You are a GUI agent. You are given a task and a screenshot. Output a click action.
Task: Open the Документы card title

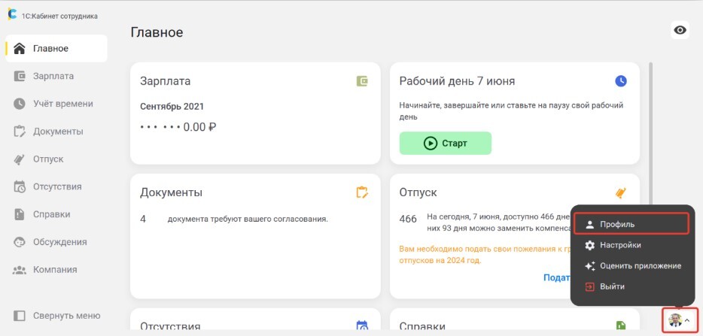pyautogui.click(x=171, y=192)
